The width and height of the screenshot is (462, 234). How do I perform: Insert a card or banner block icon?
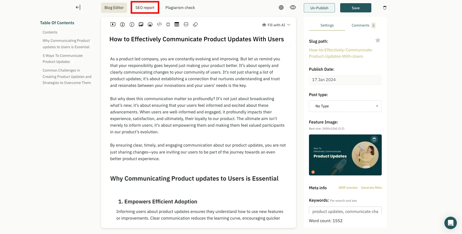[x=168, y=25]
